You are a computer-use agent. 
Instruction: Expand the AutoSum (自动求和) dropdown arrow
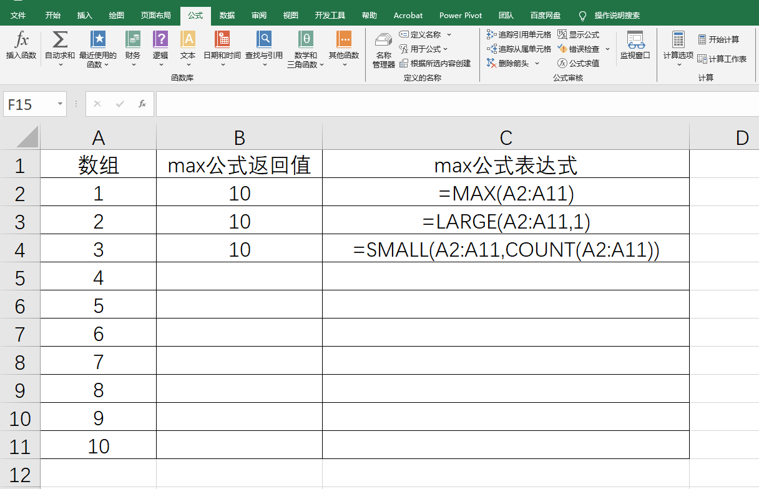point(60,64)
